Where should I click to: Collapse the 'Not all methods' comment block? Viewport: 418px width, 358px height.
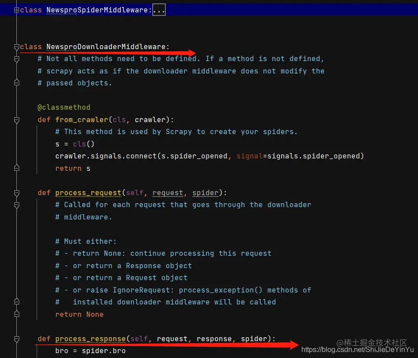tap(16, 59)
